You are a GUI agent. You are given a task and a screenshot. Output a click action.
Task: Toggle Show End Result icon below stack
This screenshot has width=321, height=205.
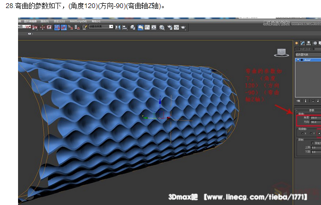coord(306,101)
